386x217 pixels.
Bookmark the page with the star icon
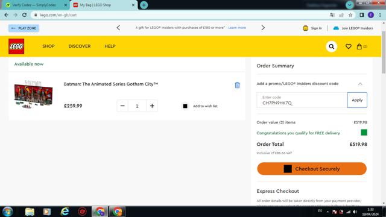pyautogui.click(x=350, y=15)
